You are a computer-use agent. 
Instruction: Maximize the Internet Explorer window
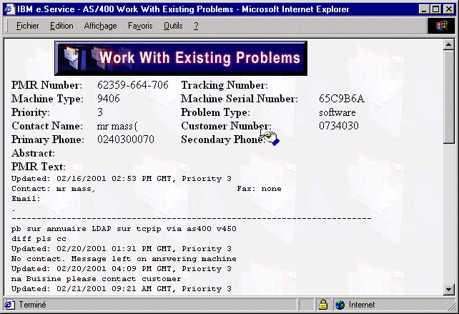(x=436, y=9)
